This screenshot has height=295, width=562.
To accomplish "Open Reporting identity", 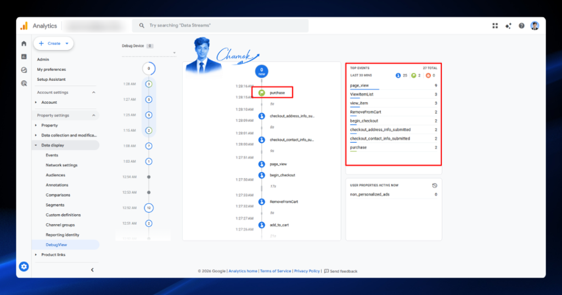I will (63, 235).
